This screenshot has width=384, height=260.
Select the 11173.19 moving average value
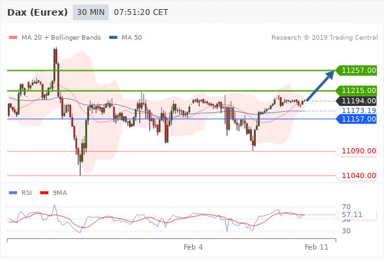(x=359, y=110)
